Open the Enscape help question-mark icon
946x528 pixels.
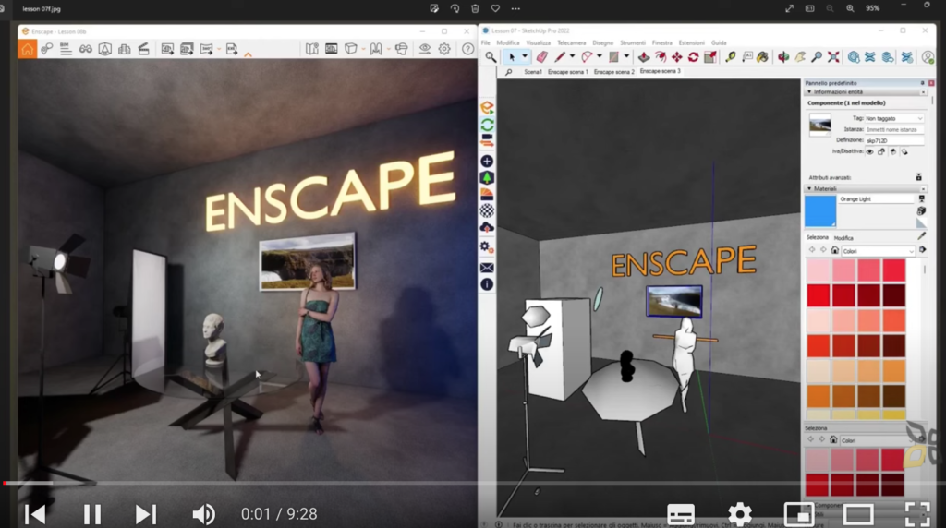pyautogui.click(x=467, y=50)
